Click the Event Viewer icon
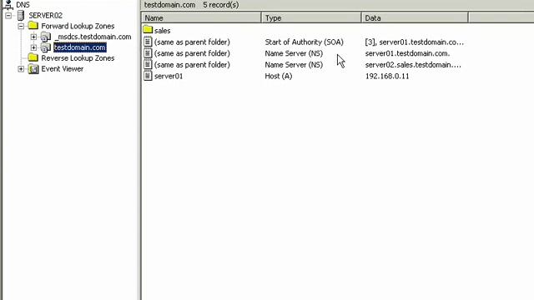Image resolution: width=534 pixels, height=300 pixels. tap(33, 68)
